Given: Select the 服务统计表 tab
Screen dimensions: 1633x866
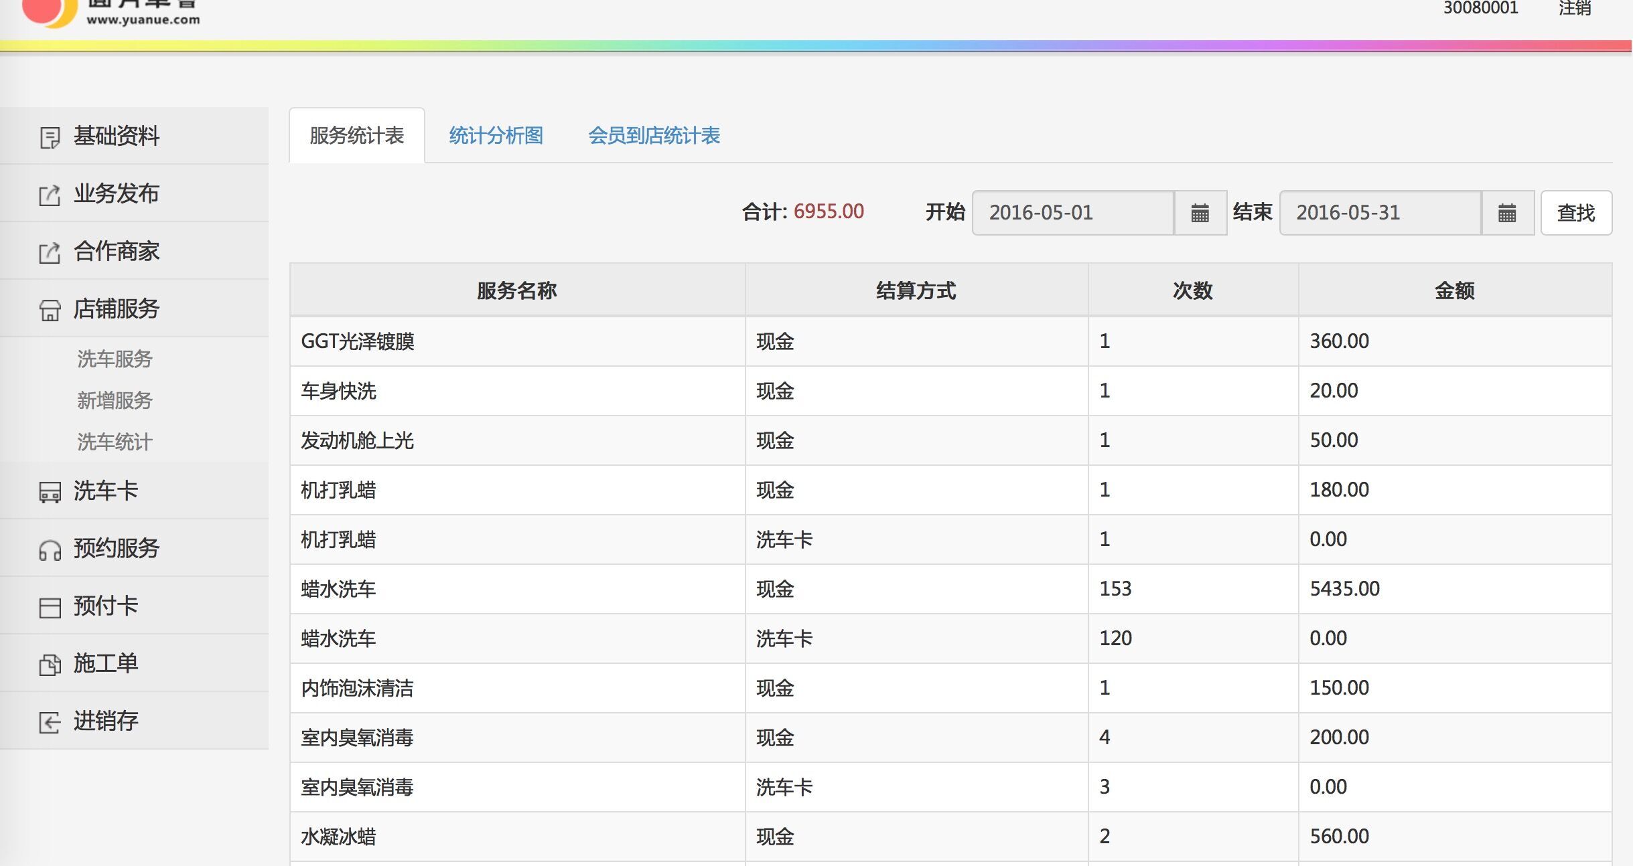Looking at the screenshot, I should pyautogui.click(x=356, y=136).
